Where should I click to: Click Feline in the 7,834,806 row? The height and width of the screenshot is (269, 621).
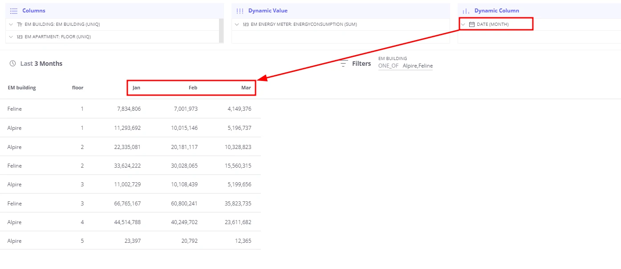(x=15, y=109)
